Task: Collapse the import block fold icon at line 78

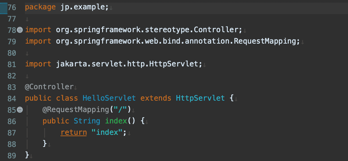Action: [x=20, y=30]
